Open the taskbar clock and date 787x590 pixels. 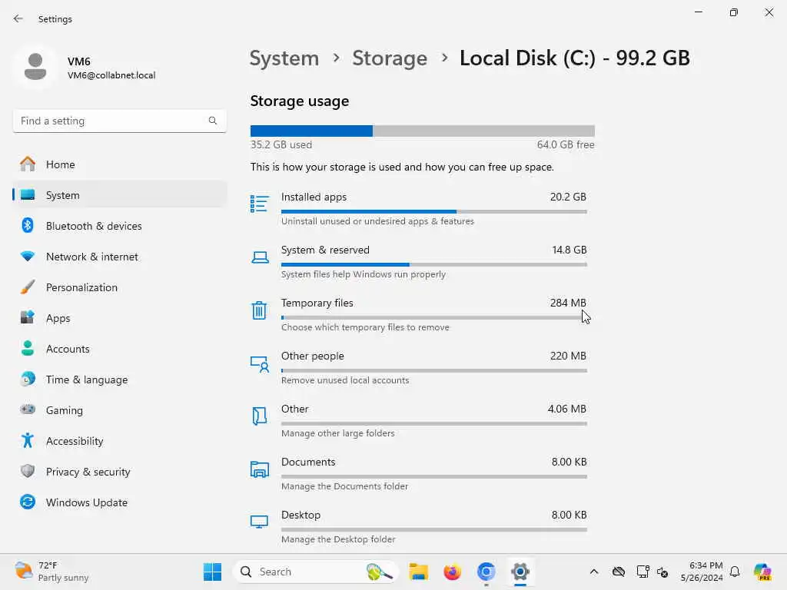coord(701,572)
